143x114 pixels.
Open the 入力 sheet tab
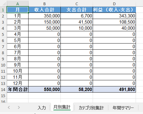click(42, 108)
